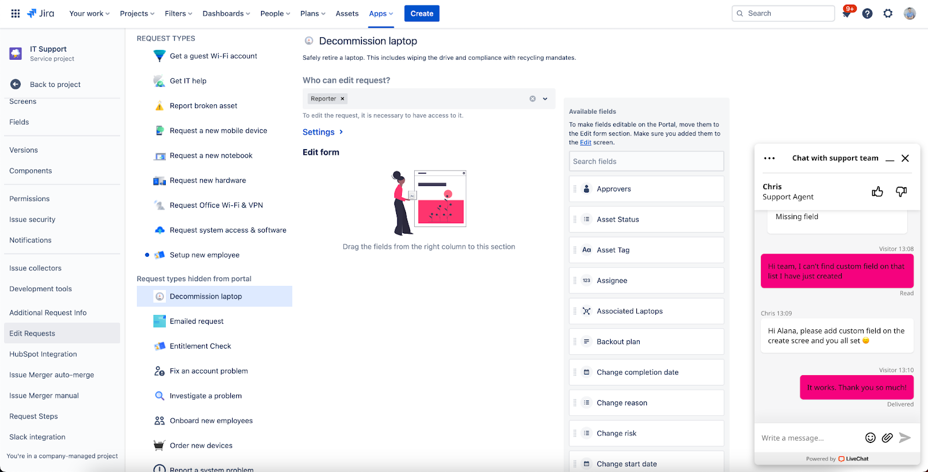Image resolution: width=928 pixels, height=472 pixels.
Task: Clear all selections in editor dropdown
Action: (x=532, y=99)
